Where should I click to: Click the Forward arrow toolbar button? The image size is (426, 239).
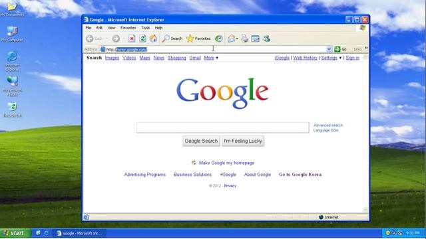116,39
